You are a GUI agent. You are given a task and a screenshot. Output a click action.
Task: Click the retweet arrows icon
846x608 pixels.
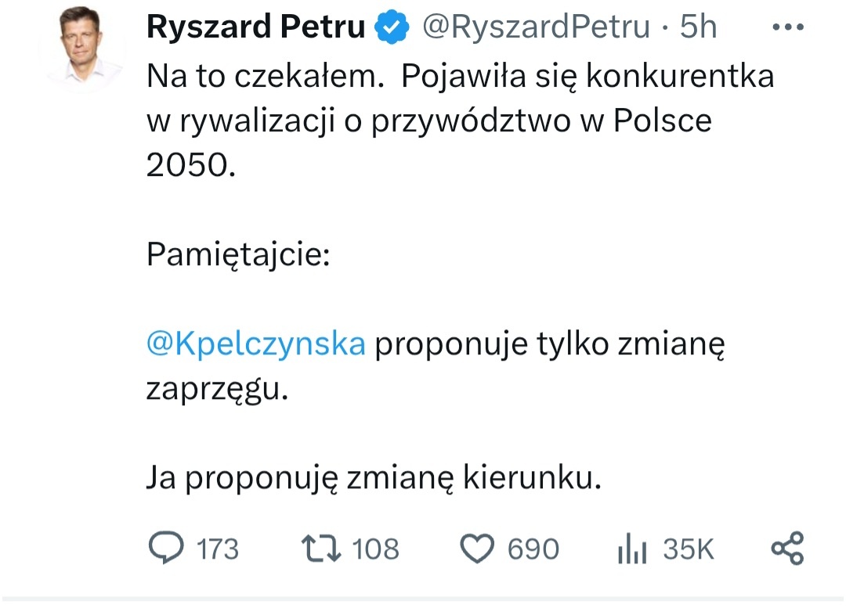[323, 548]
